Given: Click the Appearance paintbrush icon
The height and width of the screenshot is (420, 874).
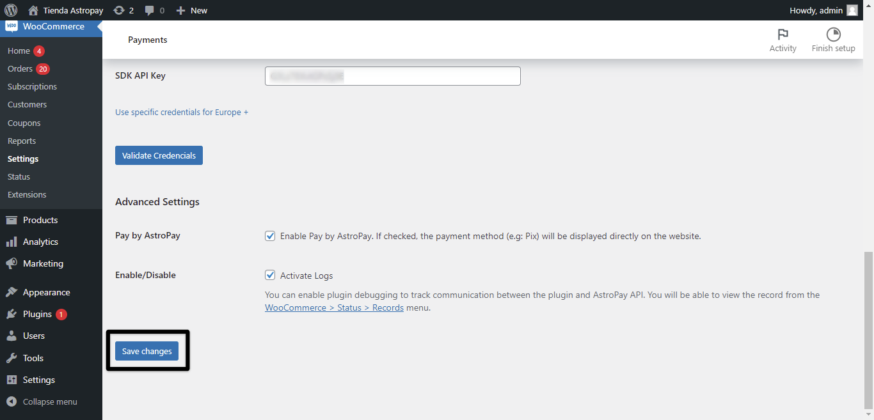Looking at the screenshot, I should (12, 292).
